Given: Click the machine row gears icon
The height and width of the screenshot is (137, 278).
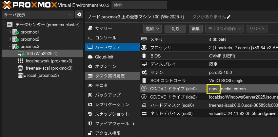Looking at the screenshot, I should tap(144, 72).
